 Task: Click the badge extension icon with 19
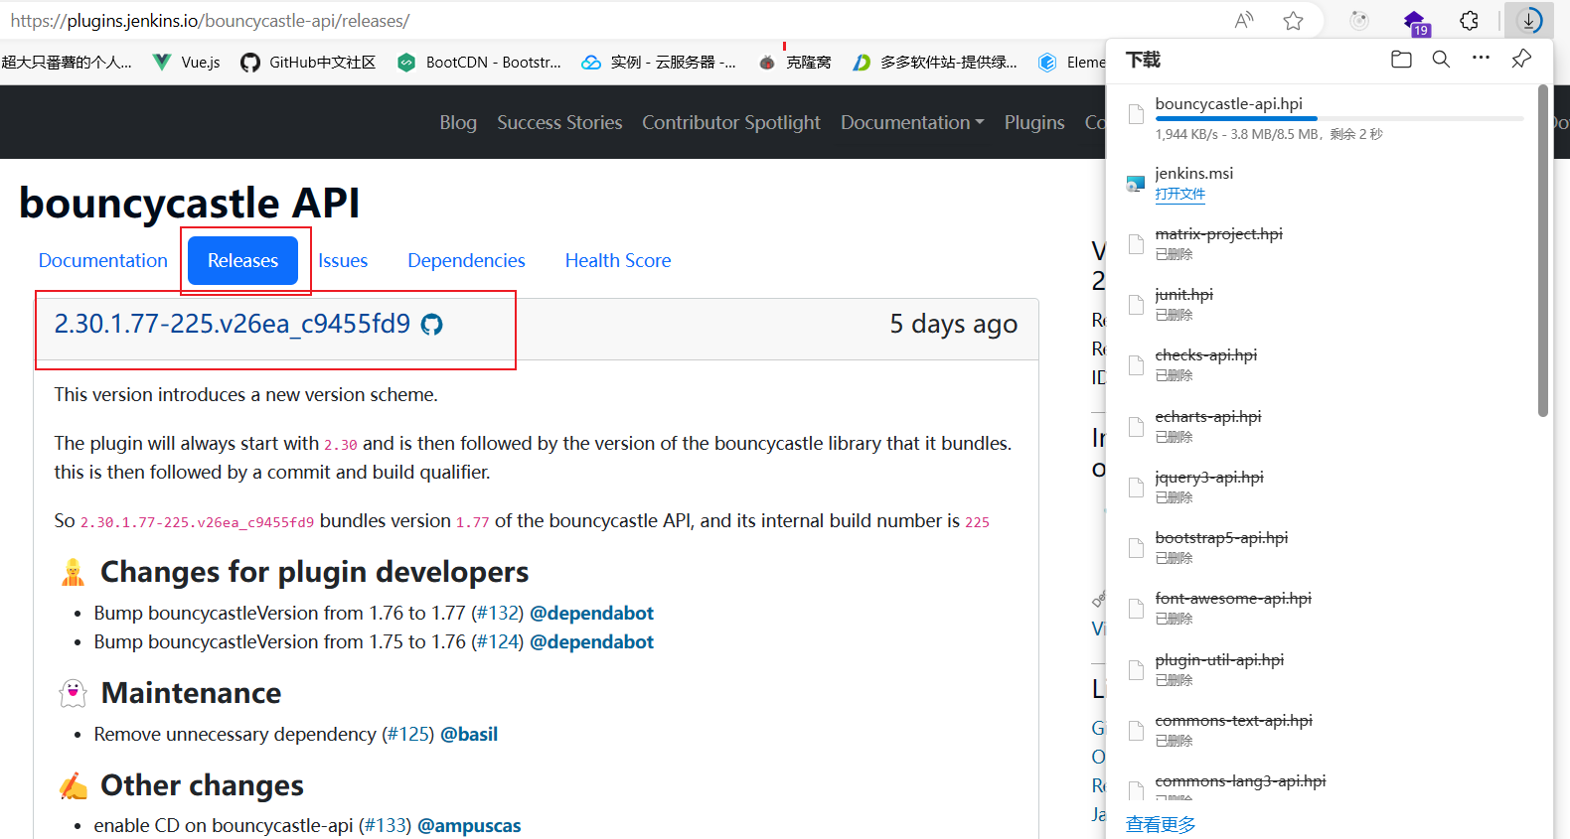(x=1416, y=23)
